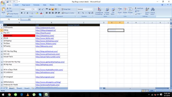Screen dimensions: 172x97
Task: Click the zoom out minus button
Action: point(156,91)
